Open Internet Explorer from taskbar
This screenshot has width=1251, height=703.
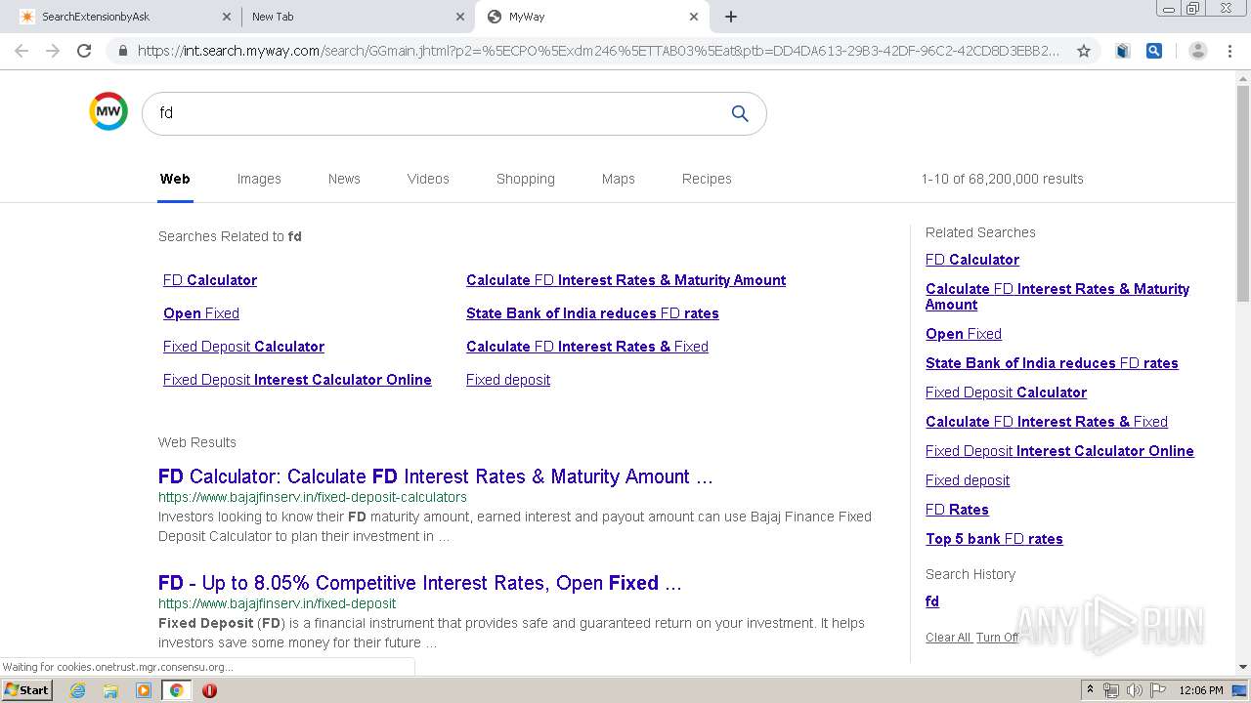coord(78,690)
